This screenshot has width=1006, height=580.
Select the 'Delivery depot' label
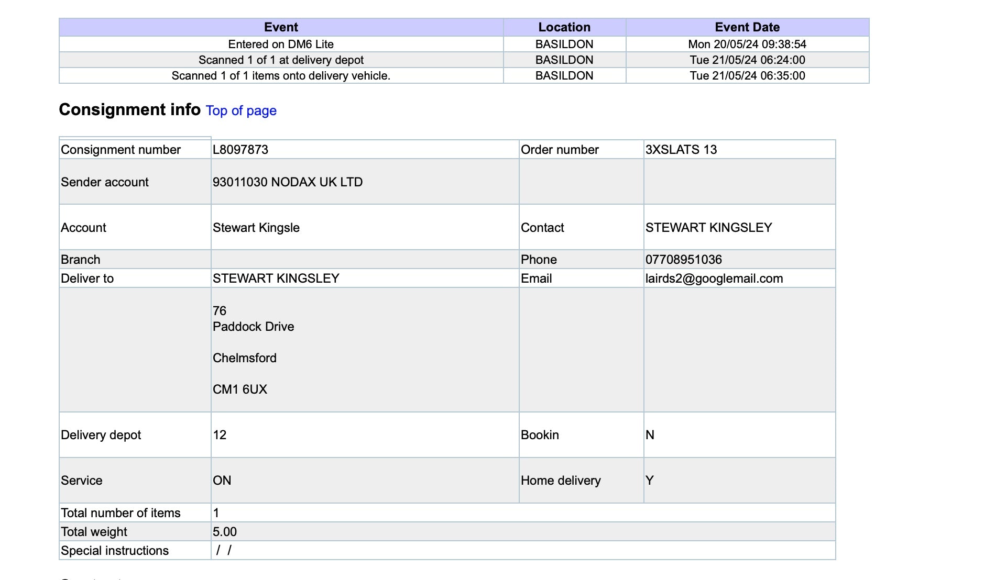tap(101, 435)
